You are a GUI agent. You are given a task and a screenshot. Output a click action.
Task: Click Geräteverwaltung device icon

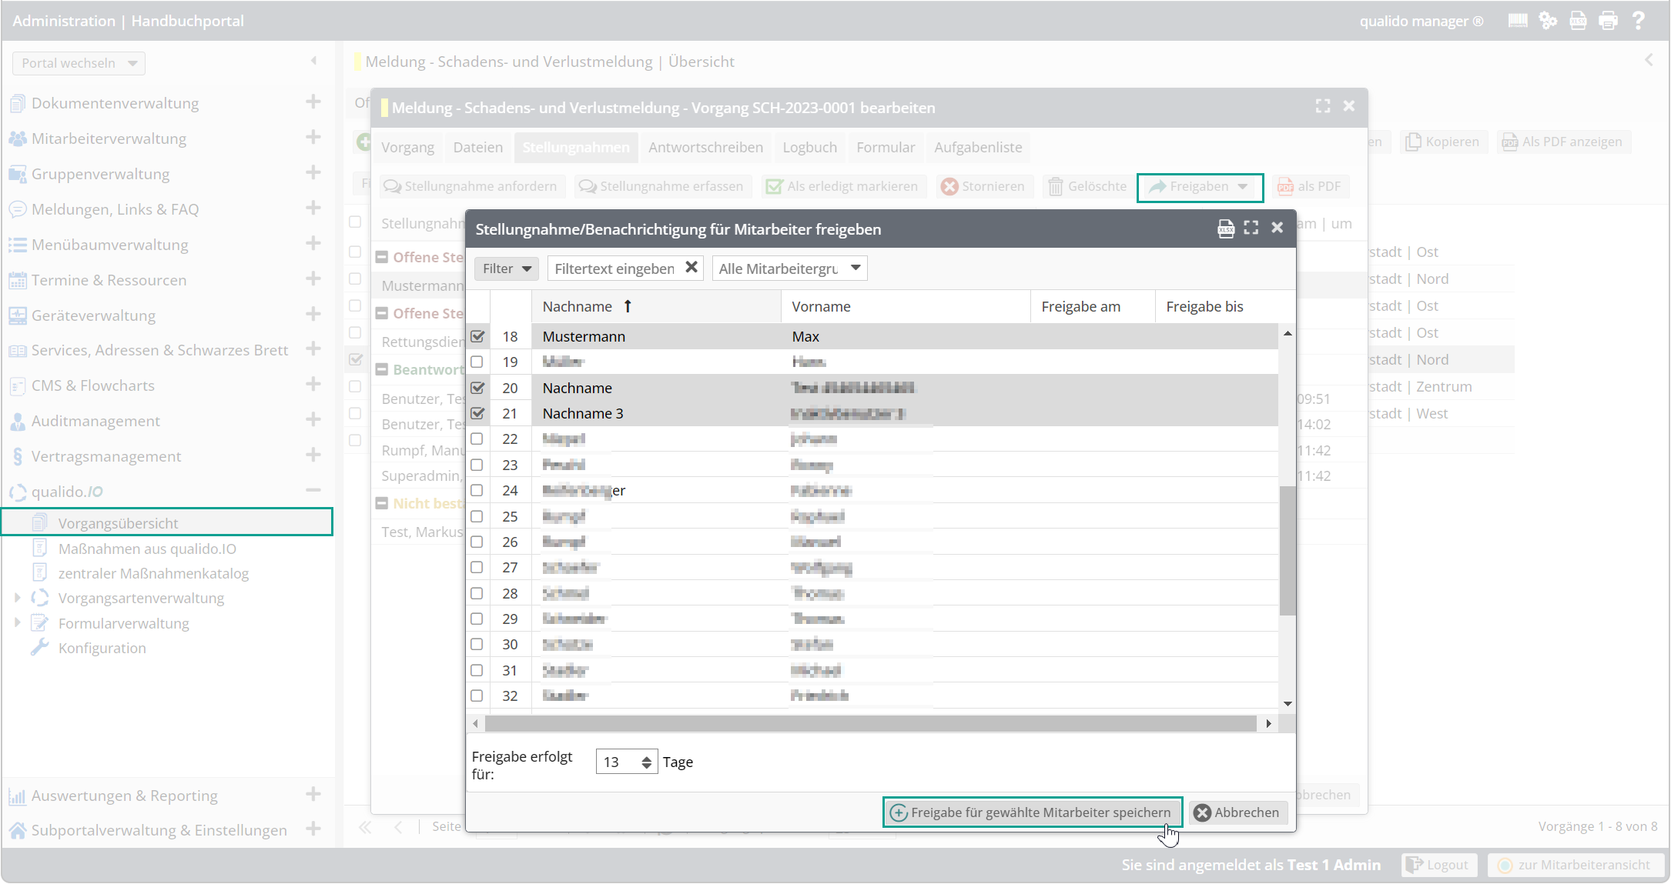pyautogui.click(x=17, y=315)
